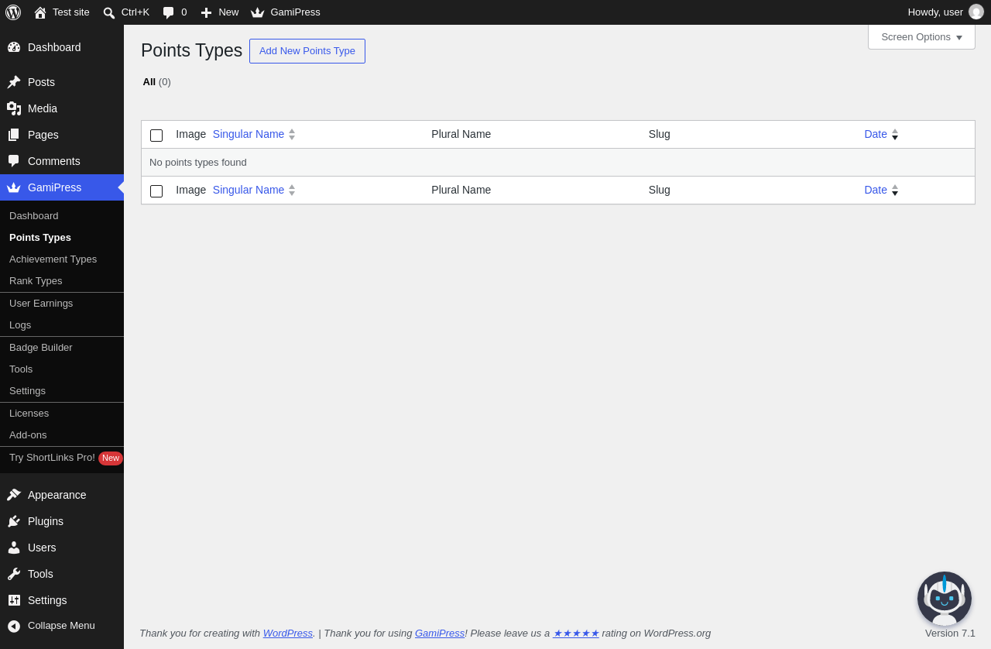
Task: Sort by Date in table footer
Action: (x=881, y=190)
